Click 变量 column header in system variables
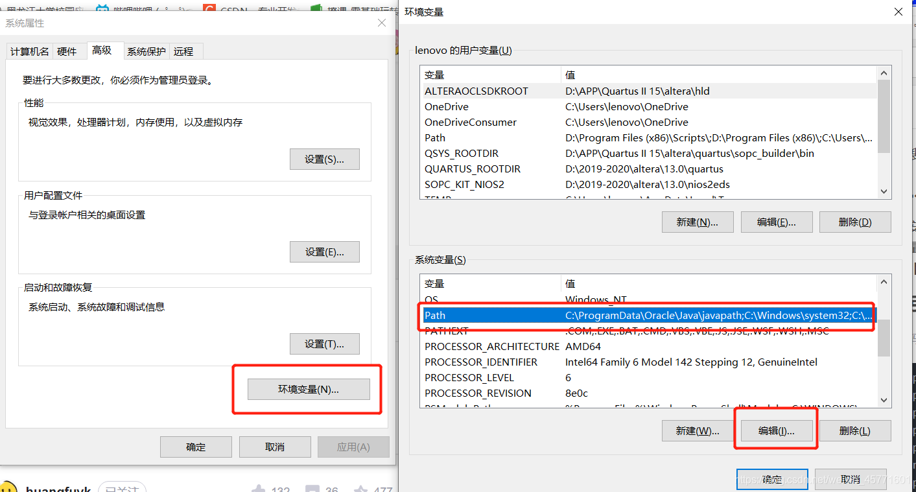916x492 pixels. point(491,284)
